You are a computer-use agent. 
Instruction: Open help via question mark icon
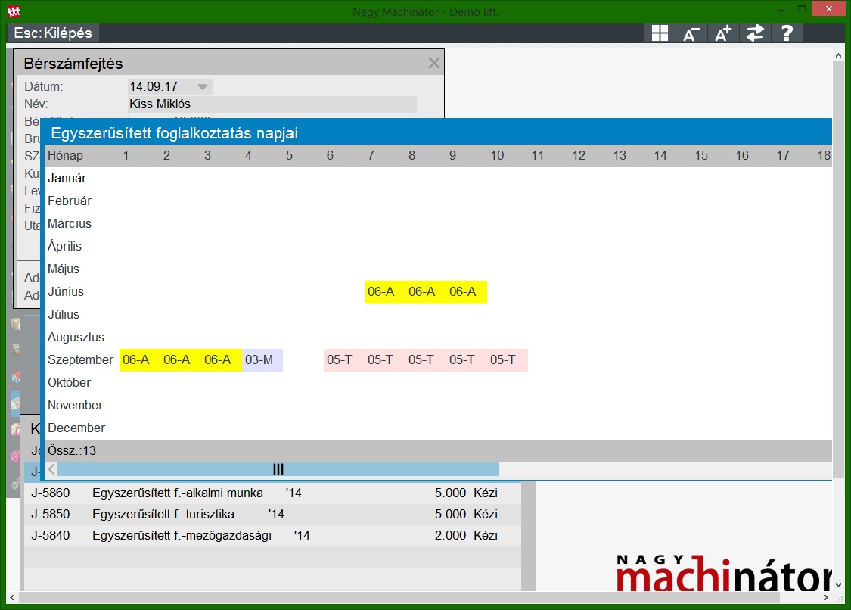[x=787, y=33]
